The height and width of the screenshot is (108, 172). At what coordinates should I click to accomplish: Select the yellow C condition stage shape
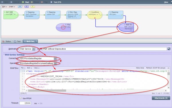pyautogui.click(x=33, y=7)
